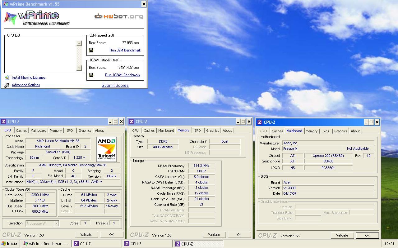
Task: Switch to Mainboard tab in the left CPU-Z window
Action: click(38, 131)
